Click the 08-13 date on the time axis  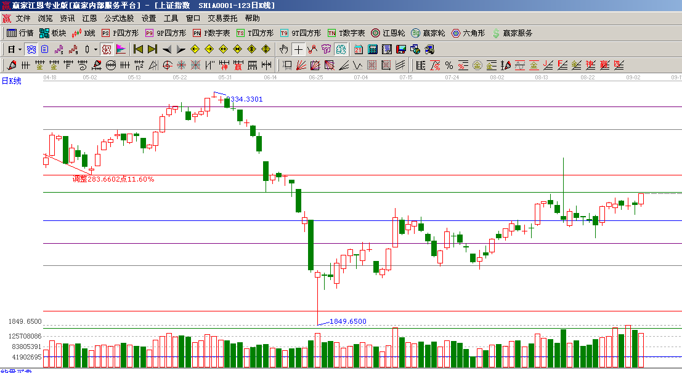542,78
